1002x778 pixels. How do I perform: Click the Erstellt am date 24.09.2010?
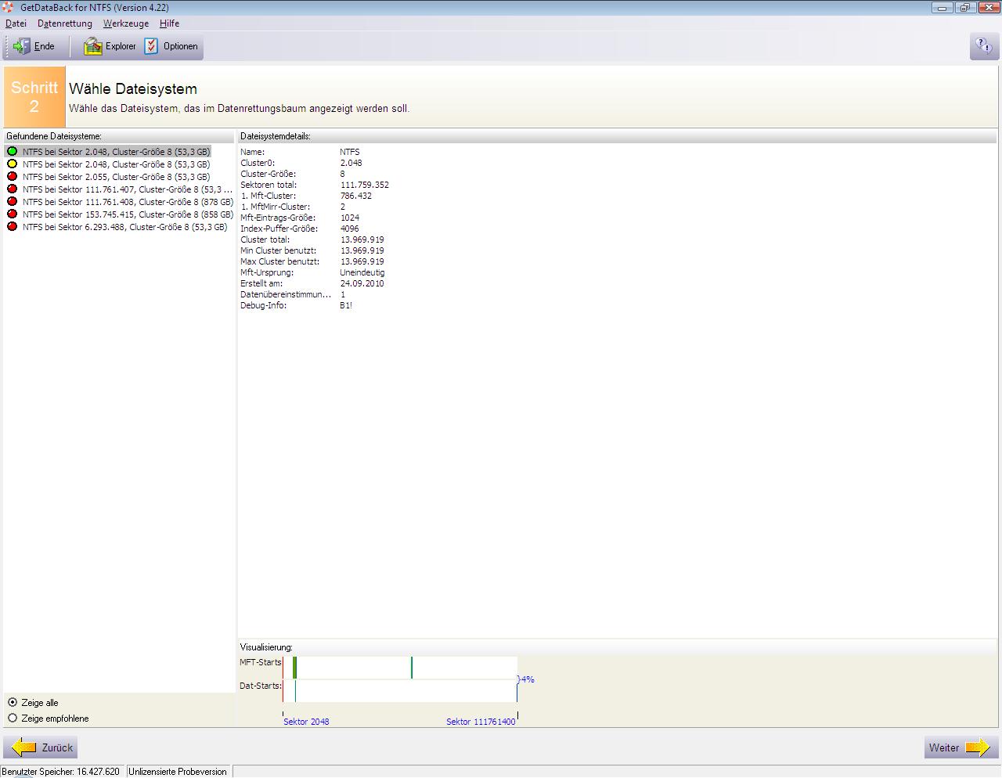(x=362, y=283)
